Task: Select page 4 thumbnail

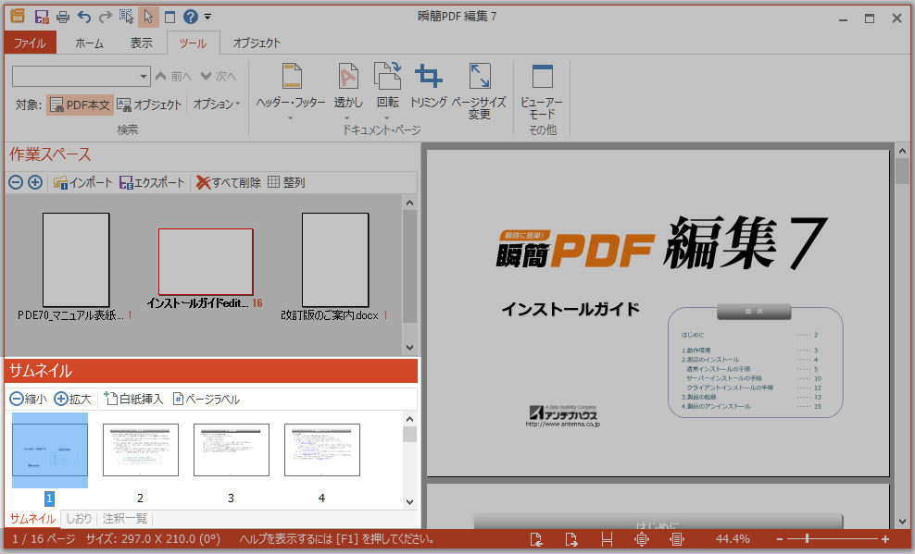Action: pyautogui.click(x=322, y=449)
